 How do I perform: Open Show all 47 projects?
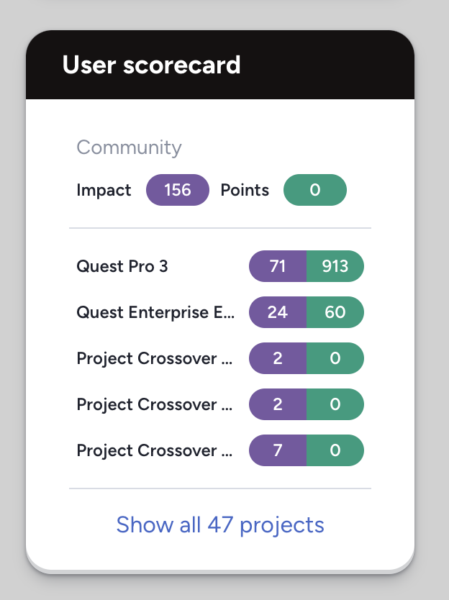[220, 524]
